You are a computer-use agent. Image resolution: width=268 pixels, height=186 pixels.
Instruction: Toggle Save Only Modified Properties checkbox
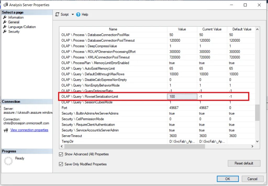point(61,164)
